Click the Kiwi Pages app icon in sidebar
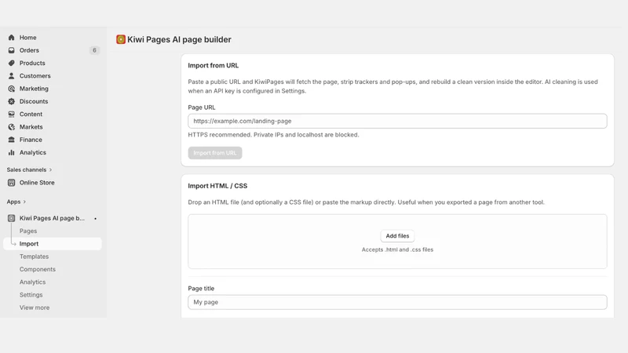The image size is (628, 353). (11, 219)
